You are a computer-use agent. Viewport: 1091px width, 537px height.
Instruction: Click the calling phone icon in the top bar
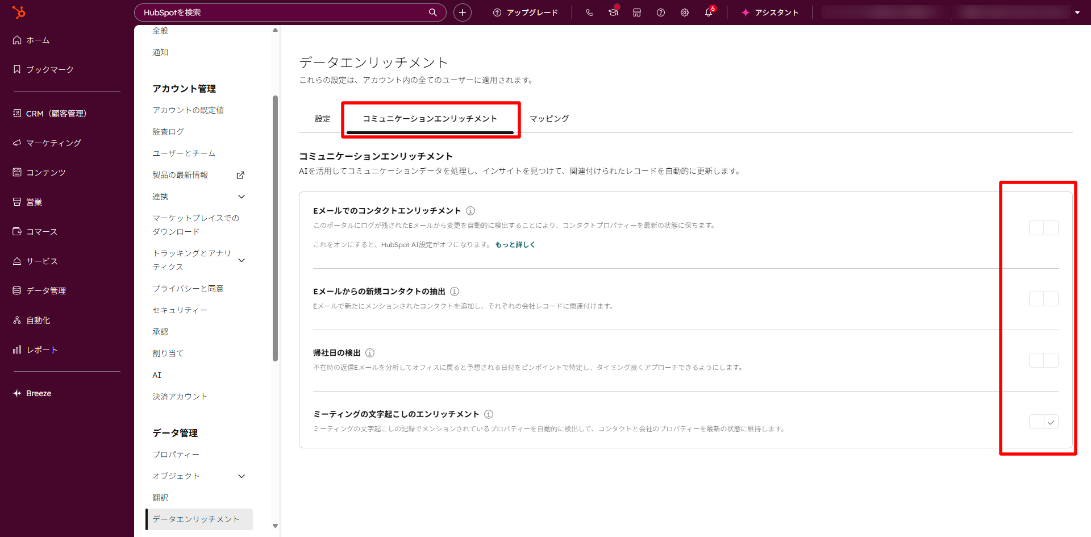pos(589,12)
